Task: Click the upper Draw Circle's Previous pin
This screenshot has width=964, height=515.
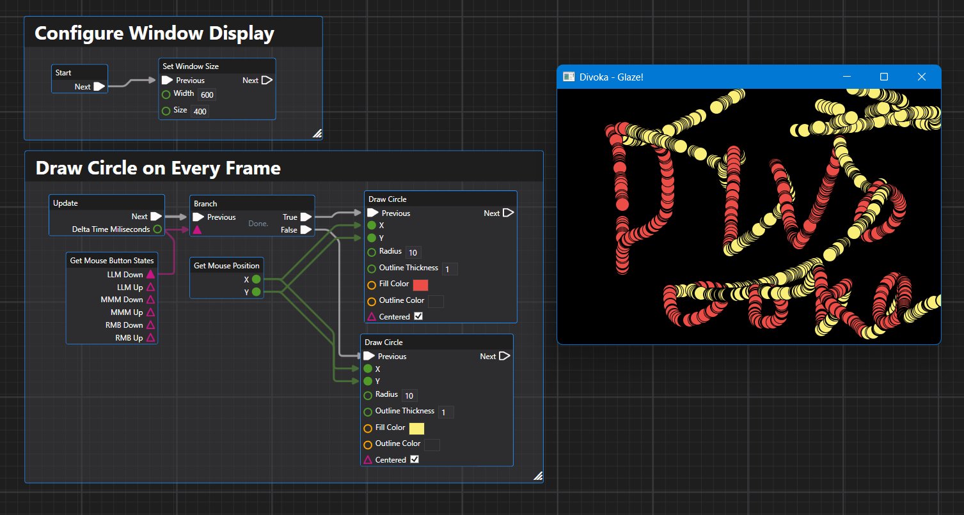Action: [x=373, y=213]
